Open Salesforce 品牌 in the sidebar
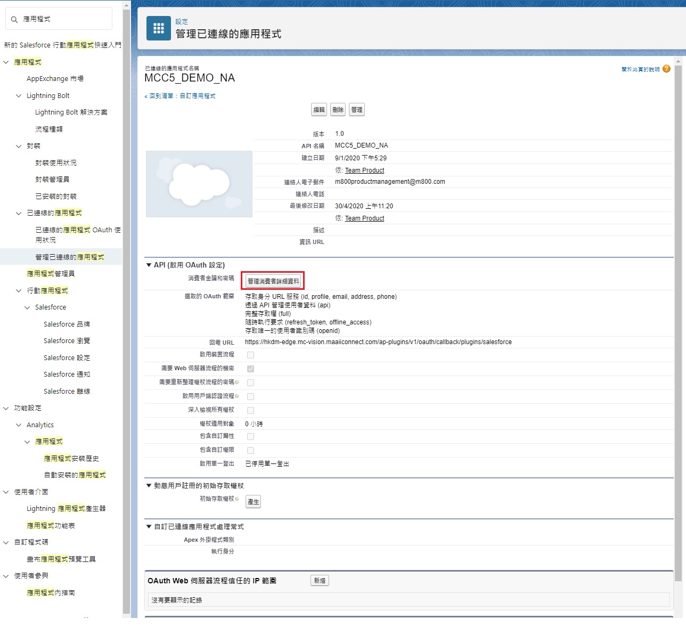 [67, 324]
